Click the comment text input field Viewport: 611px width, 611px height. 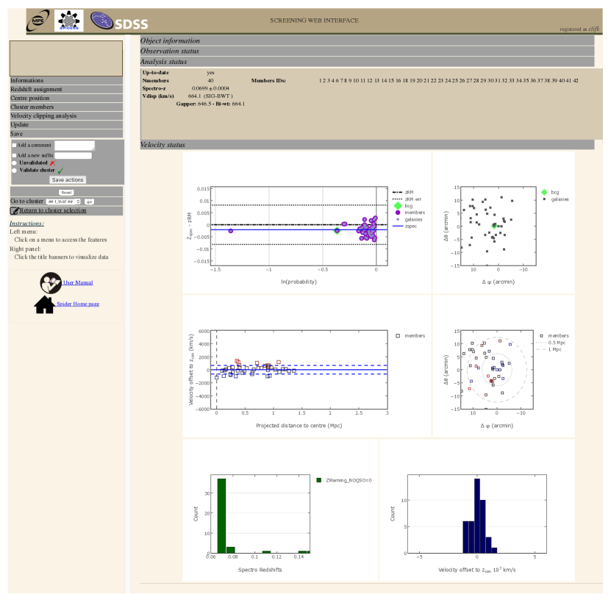(x=74, y=146)
